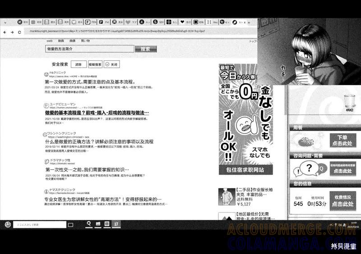361x254 pixels.
Task: Set safe search to 关闭
Action: point(111,64)
